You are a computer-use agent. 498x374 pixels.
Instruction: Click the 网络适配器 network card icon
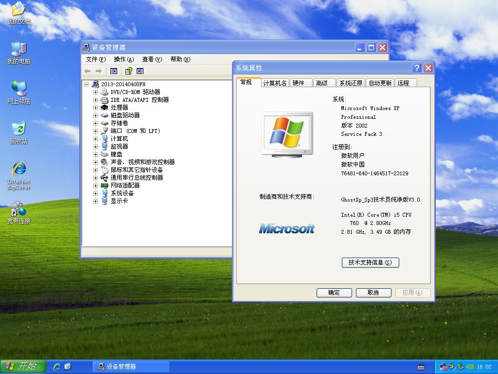pyautogui.click(x=105, y=186)
